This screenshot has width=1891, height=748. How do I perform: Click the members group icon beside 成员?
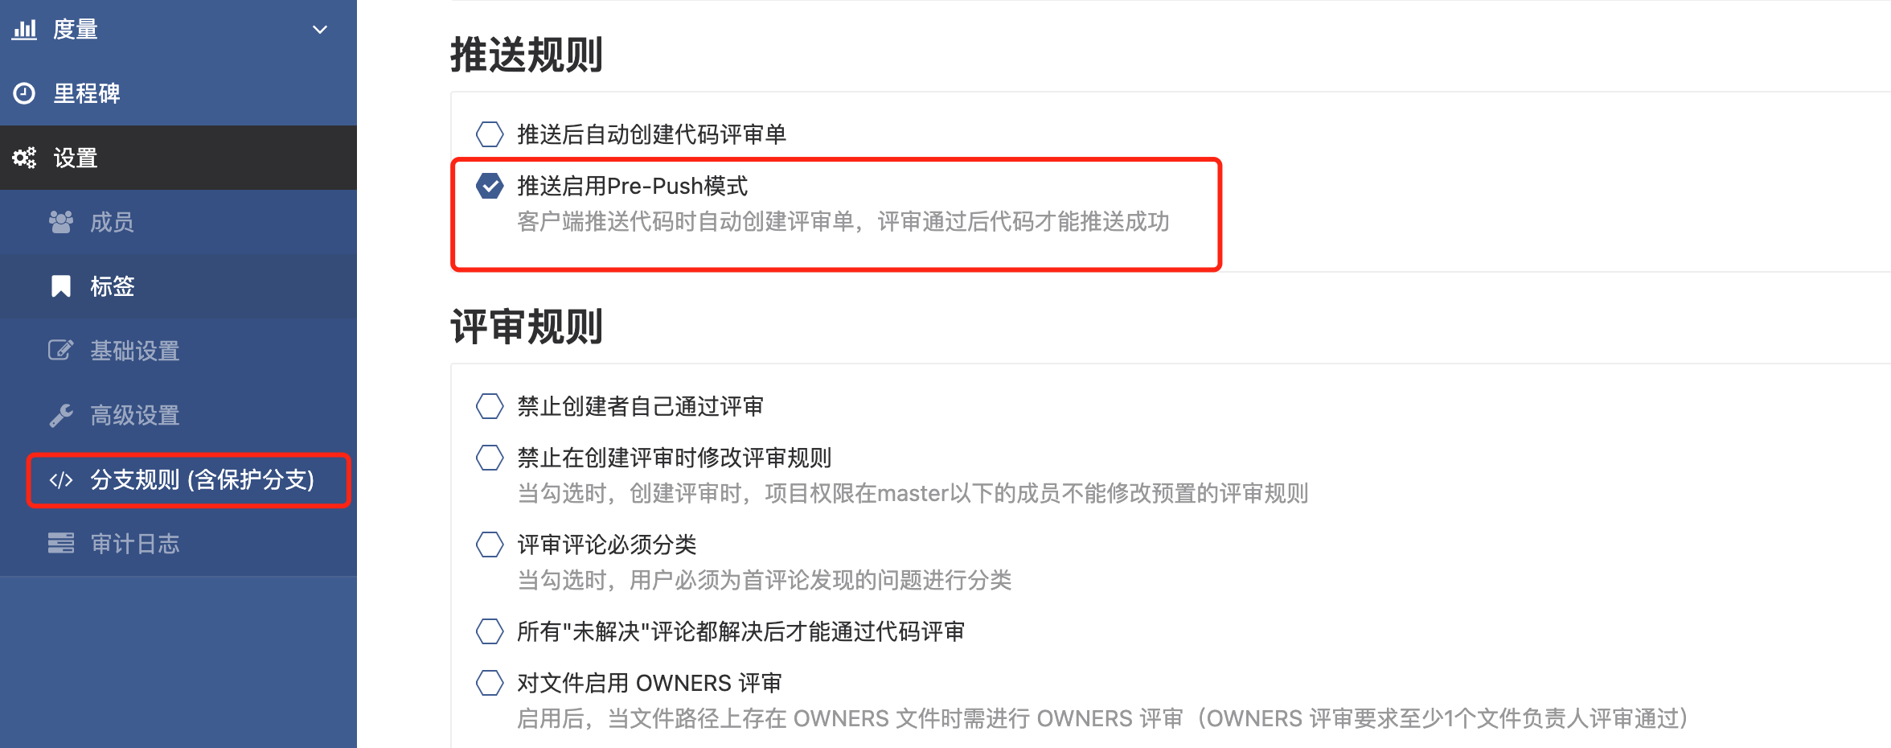coord(61,222)
